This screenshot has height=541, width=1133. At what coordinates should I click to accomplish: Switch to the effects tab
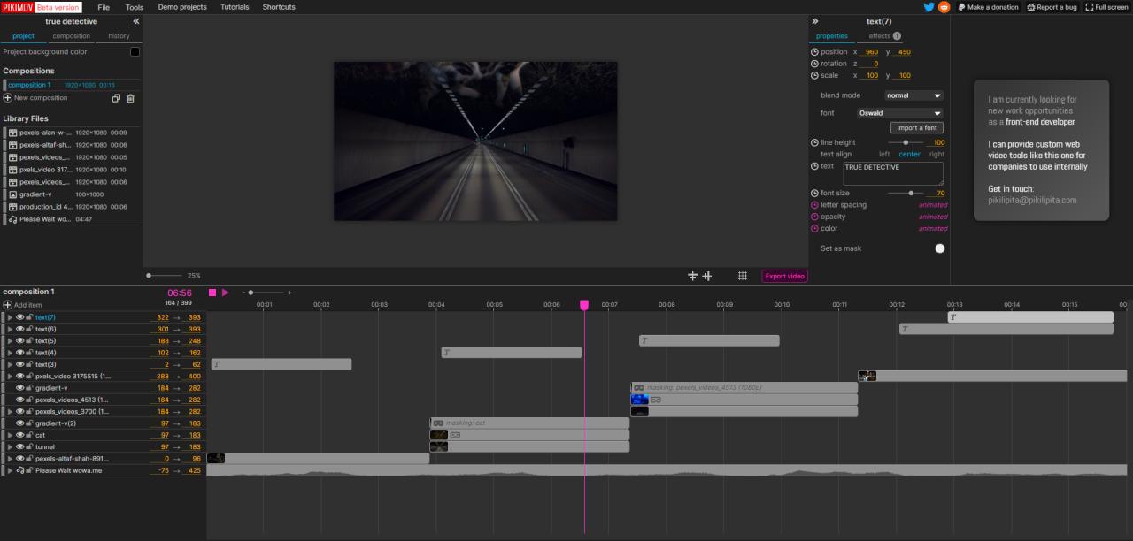(x=883, y=36)
